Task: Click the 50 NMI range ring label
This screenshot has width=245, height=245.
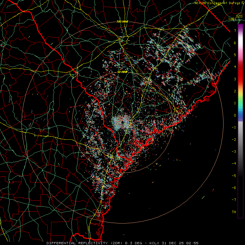Action: [x=122, y=72]
